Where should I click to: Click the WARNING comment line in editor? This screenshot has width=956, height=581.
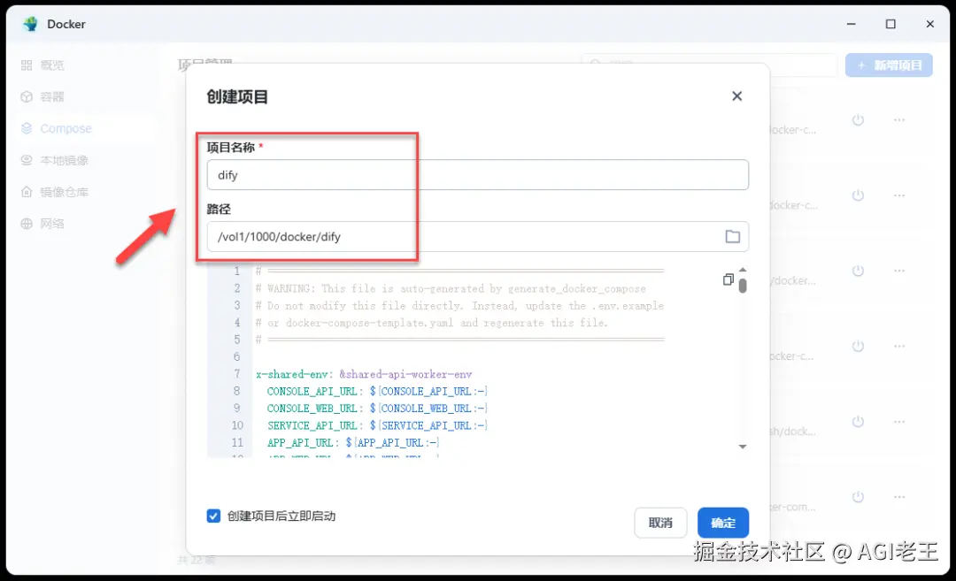coord(451,288)
